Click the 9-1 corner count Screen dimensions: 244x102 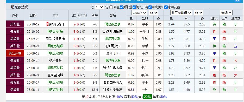pyautogui.click(x=95, y=61)
